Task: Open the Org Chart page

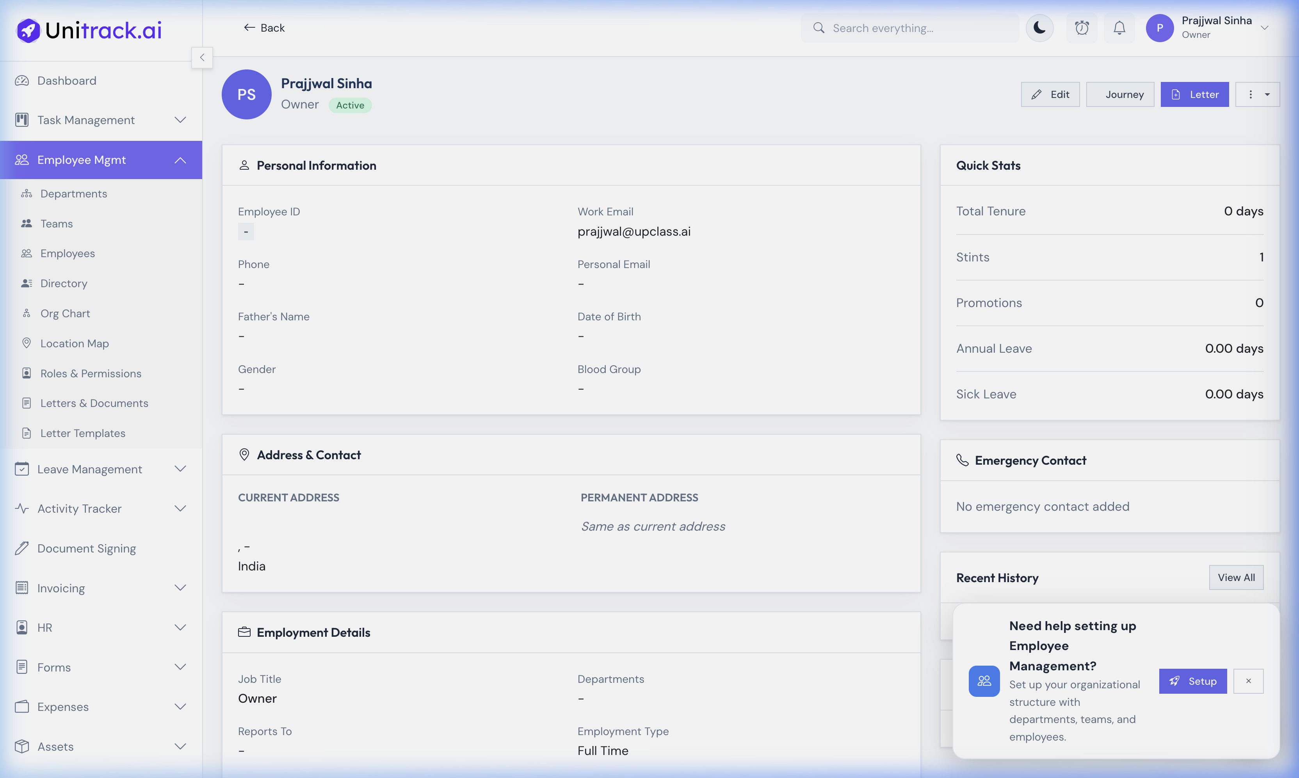Action: pos(65,313)
